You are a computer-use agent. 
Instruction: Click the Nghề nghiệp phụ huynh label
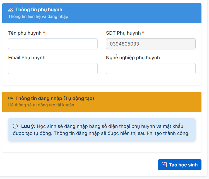point(133,58)
